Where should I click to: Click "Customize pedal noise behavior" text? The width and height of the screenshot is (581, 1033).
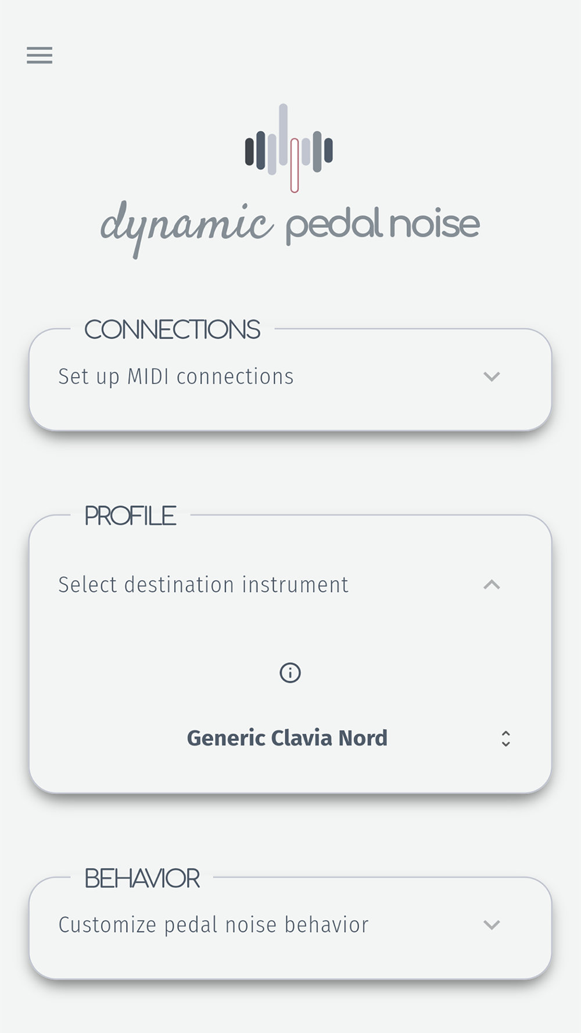(213, 925)
